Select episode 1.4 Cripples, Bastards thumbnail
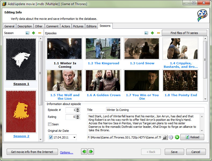This screenshot has width=212, height=161. click(180, 48)
